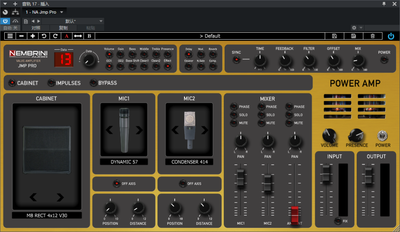Add a new insert with plus icon
400x232 pixels.
click(x=15, y=4)
